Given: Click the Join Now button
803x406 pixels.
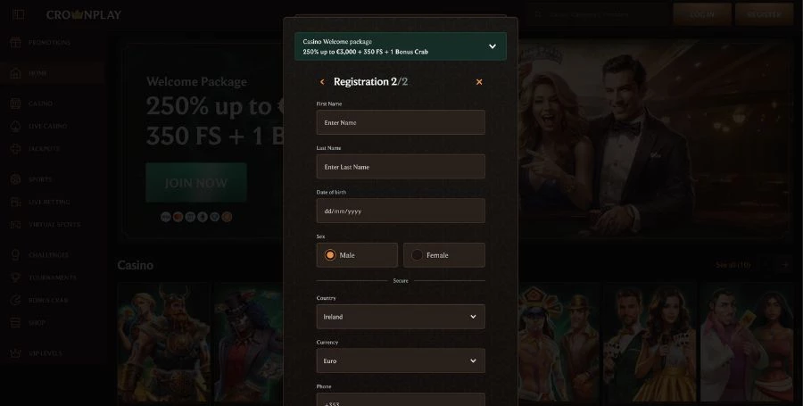Looking at the screenshot, I should [x=196, y=183].
